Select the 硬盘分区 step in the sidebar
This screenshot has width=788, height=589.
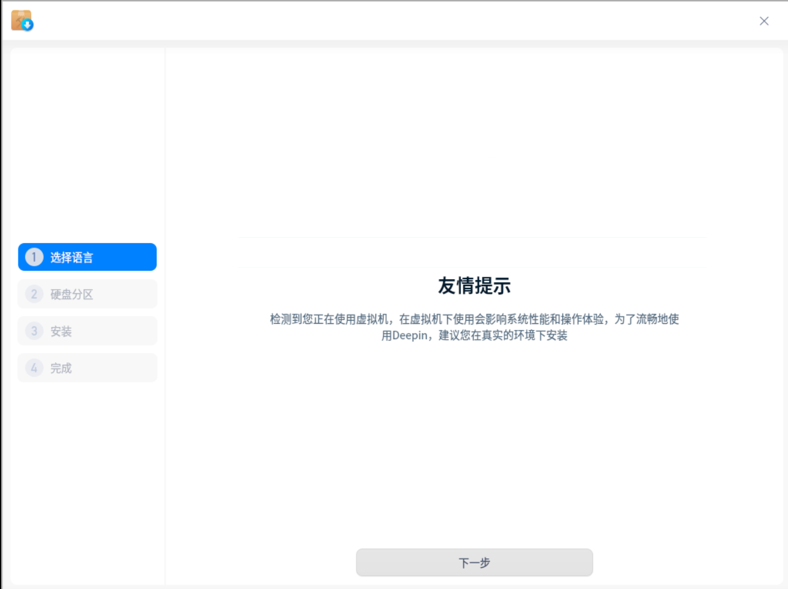(x=87, y=294)
